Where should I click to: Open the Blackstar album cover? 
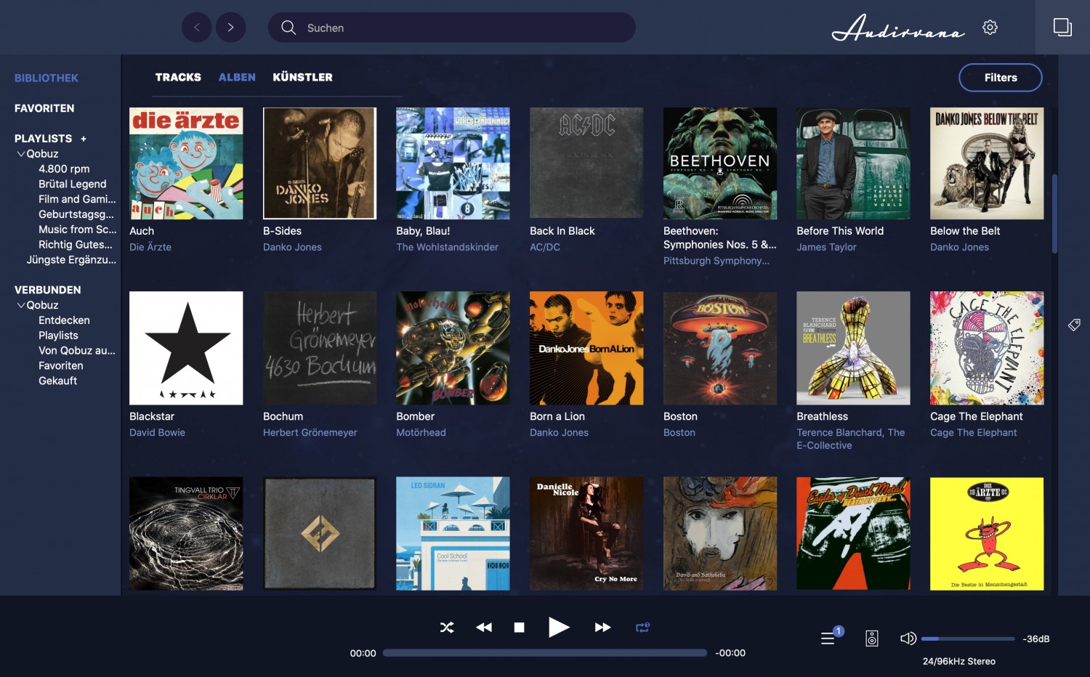coord(186,348)
